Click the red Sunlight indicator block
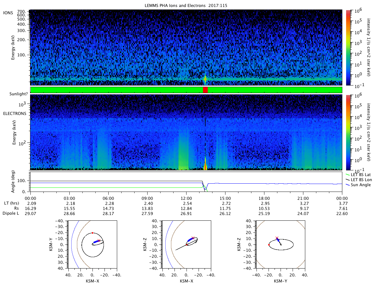The height and width of the screenshot is (285, 380). coord(205,90)
